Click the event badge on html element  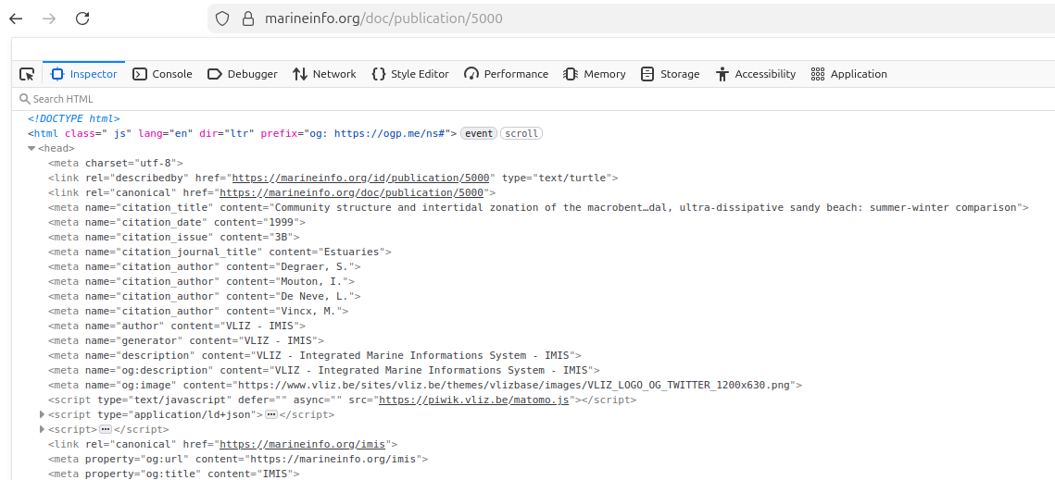(479, 133)
